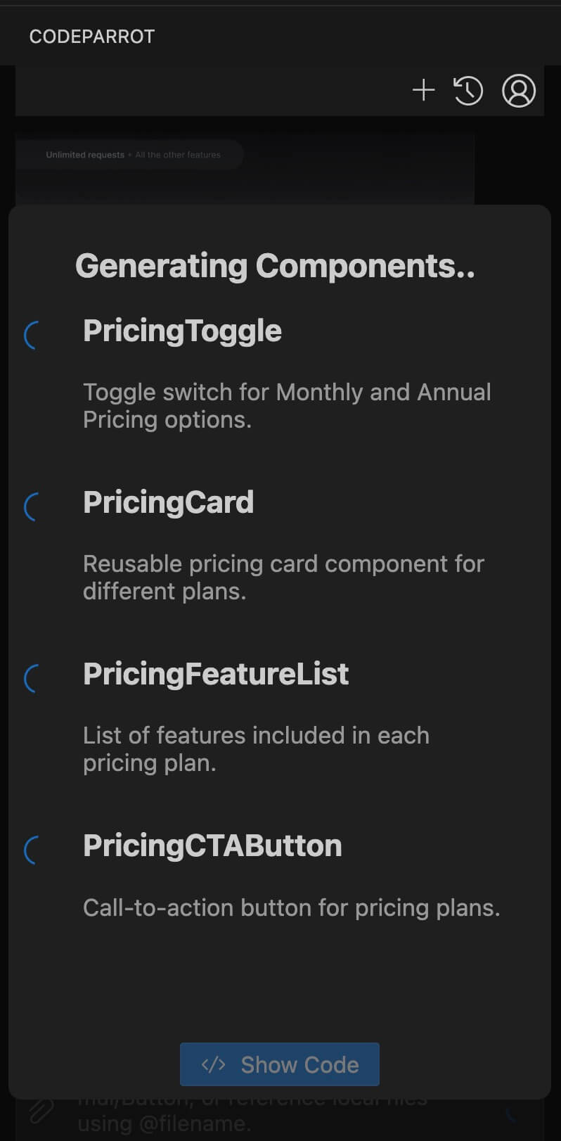Click the CODEPARROT panel title
The height and width of the screenshot is (1141, 561).
point(92,37)
